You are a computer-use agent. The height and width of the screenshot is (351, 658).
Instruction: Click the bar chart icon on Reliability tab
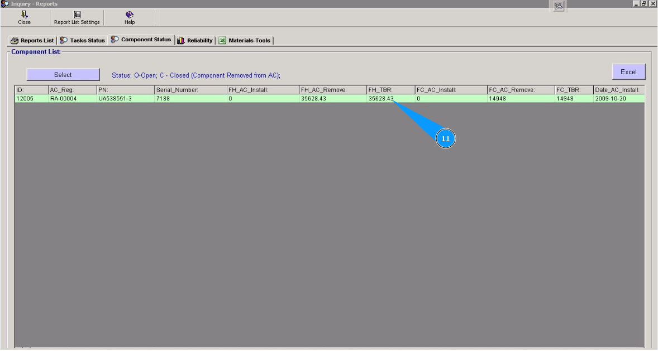181,40
